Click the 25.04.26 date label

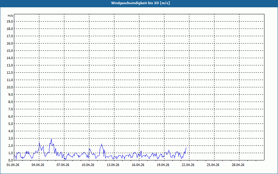pos(213,165)
